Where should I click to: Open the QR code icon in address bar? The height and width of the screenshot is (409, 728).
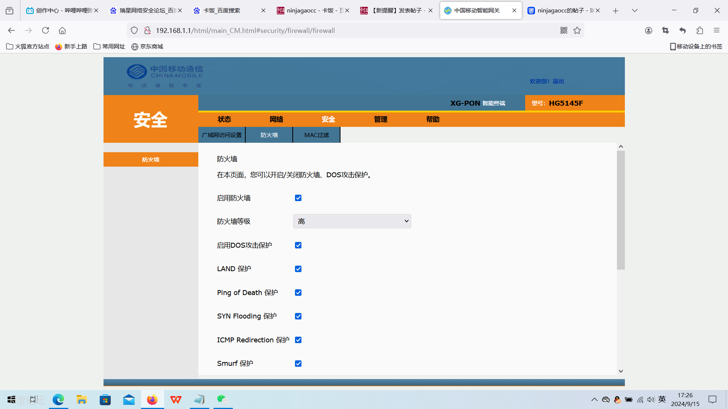564,30
